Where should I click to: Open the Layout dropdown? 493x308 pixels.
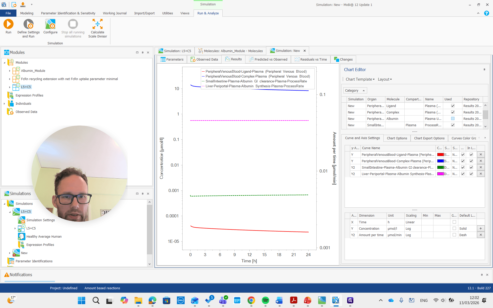coord(385,79)
